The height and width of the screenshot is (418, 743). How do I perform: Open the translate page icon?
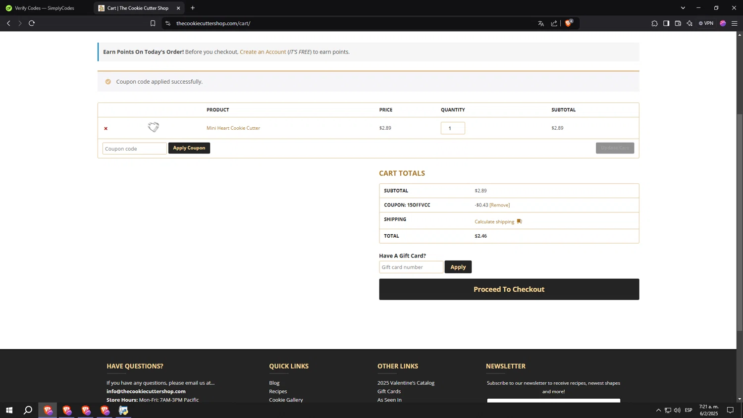point(541,23)
